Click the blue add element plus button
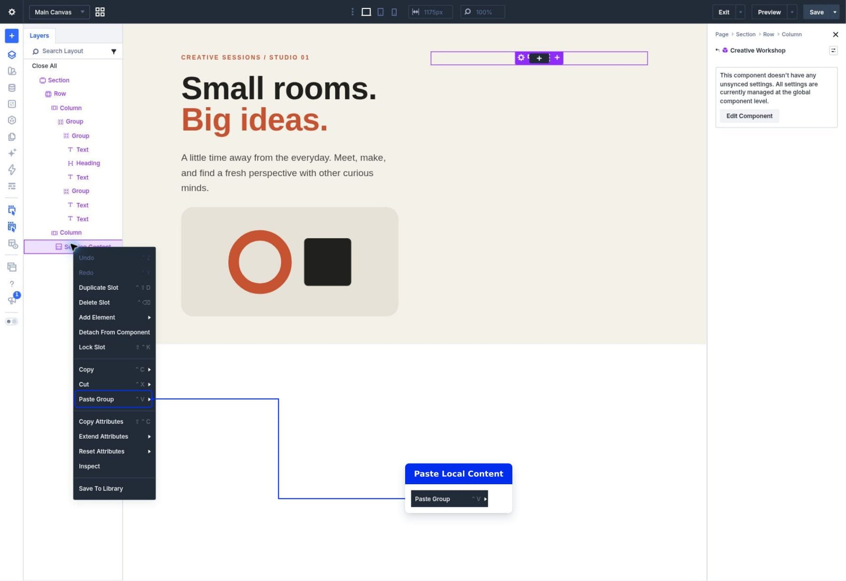The height and width of the screenshot is (581, 846). (x=12, y=36)
